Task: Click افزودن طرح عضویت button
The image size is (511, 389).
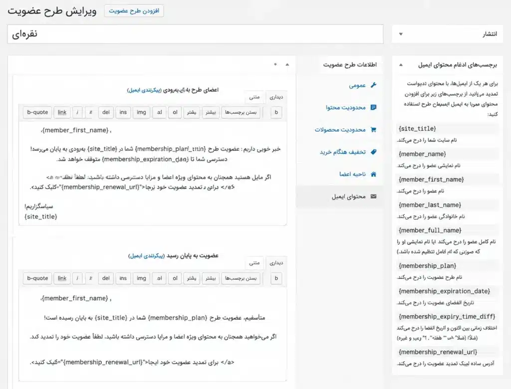Action: tap(134, 11)
